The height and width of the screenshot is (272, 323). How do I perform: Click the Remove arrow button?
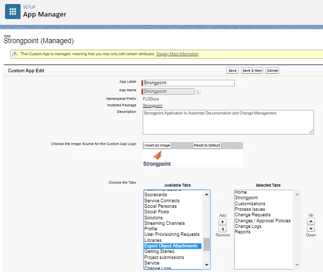[223, 229]
